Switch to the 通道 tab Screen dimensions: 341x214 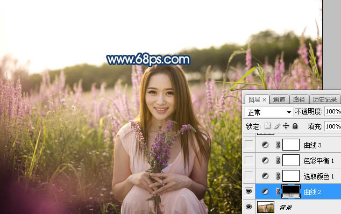(x=279, y=99)
